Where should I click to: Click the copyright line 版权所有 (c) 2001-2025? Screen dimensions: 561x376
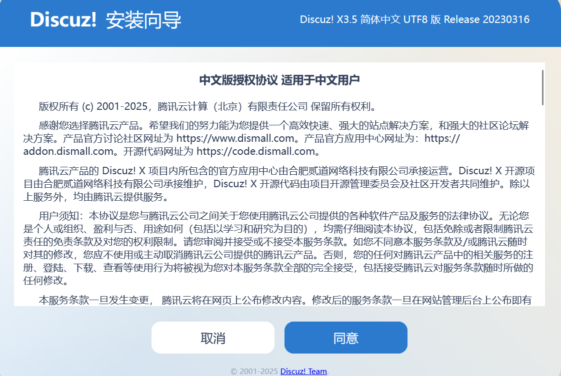pos(208,106)
